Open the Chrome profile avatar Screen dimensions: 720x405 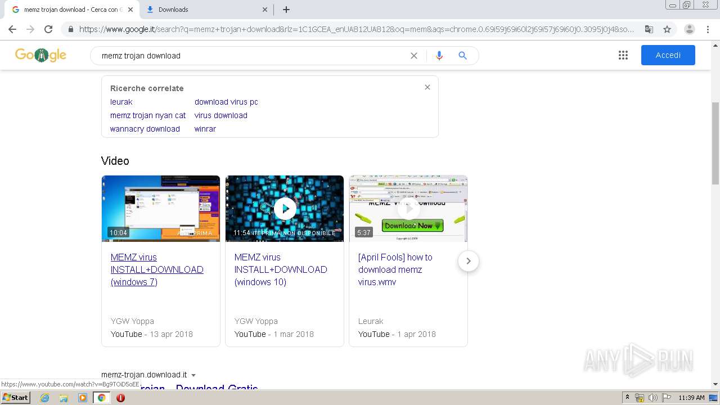[689, 29]
